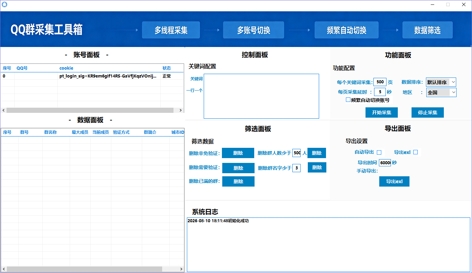This screenshot has height=273, width=472.
Task: Select the 多账号切换 banner button
Action: (254, 30)
